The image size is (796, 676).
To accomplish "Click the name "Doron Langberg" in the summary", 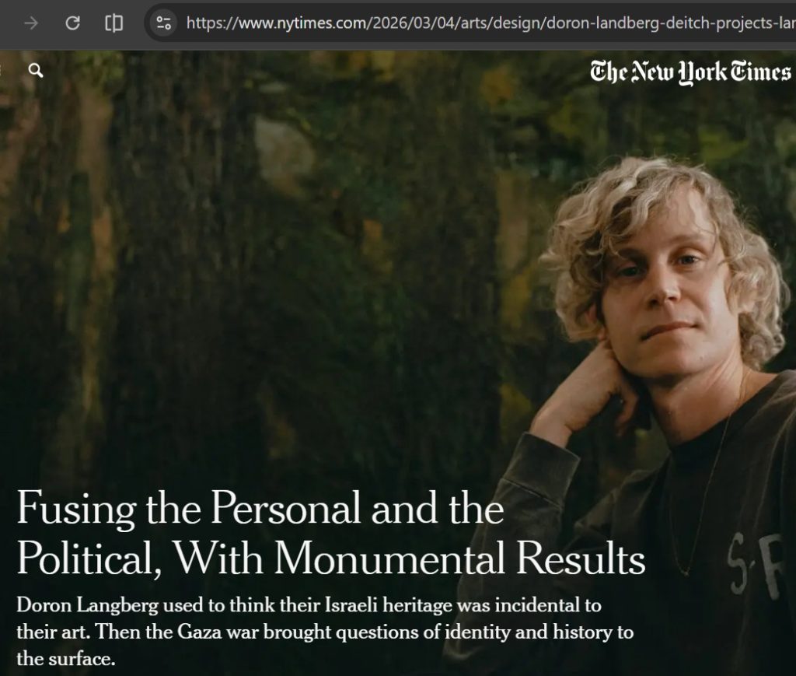I will pyautogui.click(x=87, y=605).
